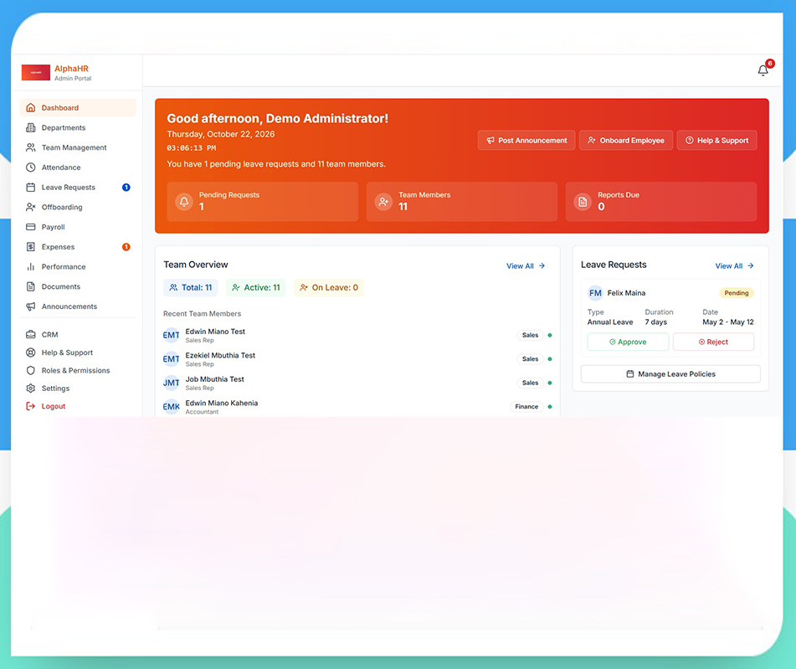Image resolution: width=796 pixels, height=669 pixels.
Task: Click View All in Leave Requests panel
Action: point(734,265)
